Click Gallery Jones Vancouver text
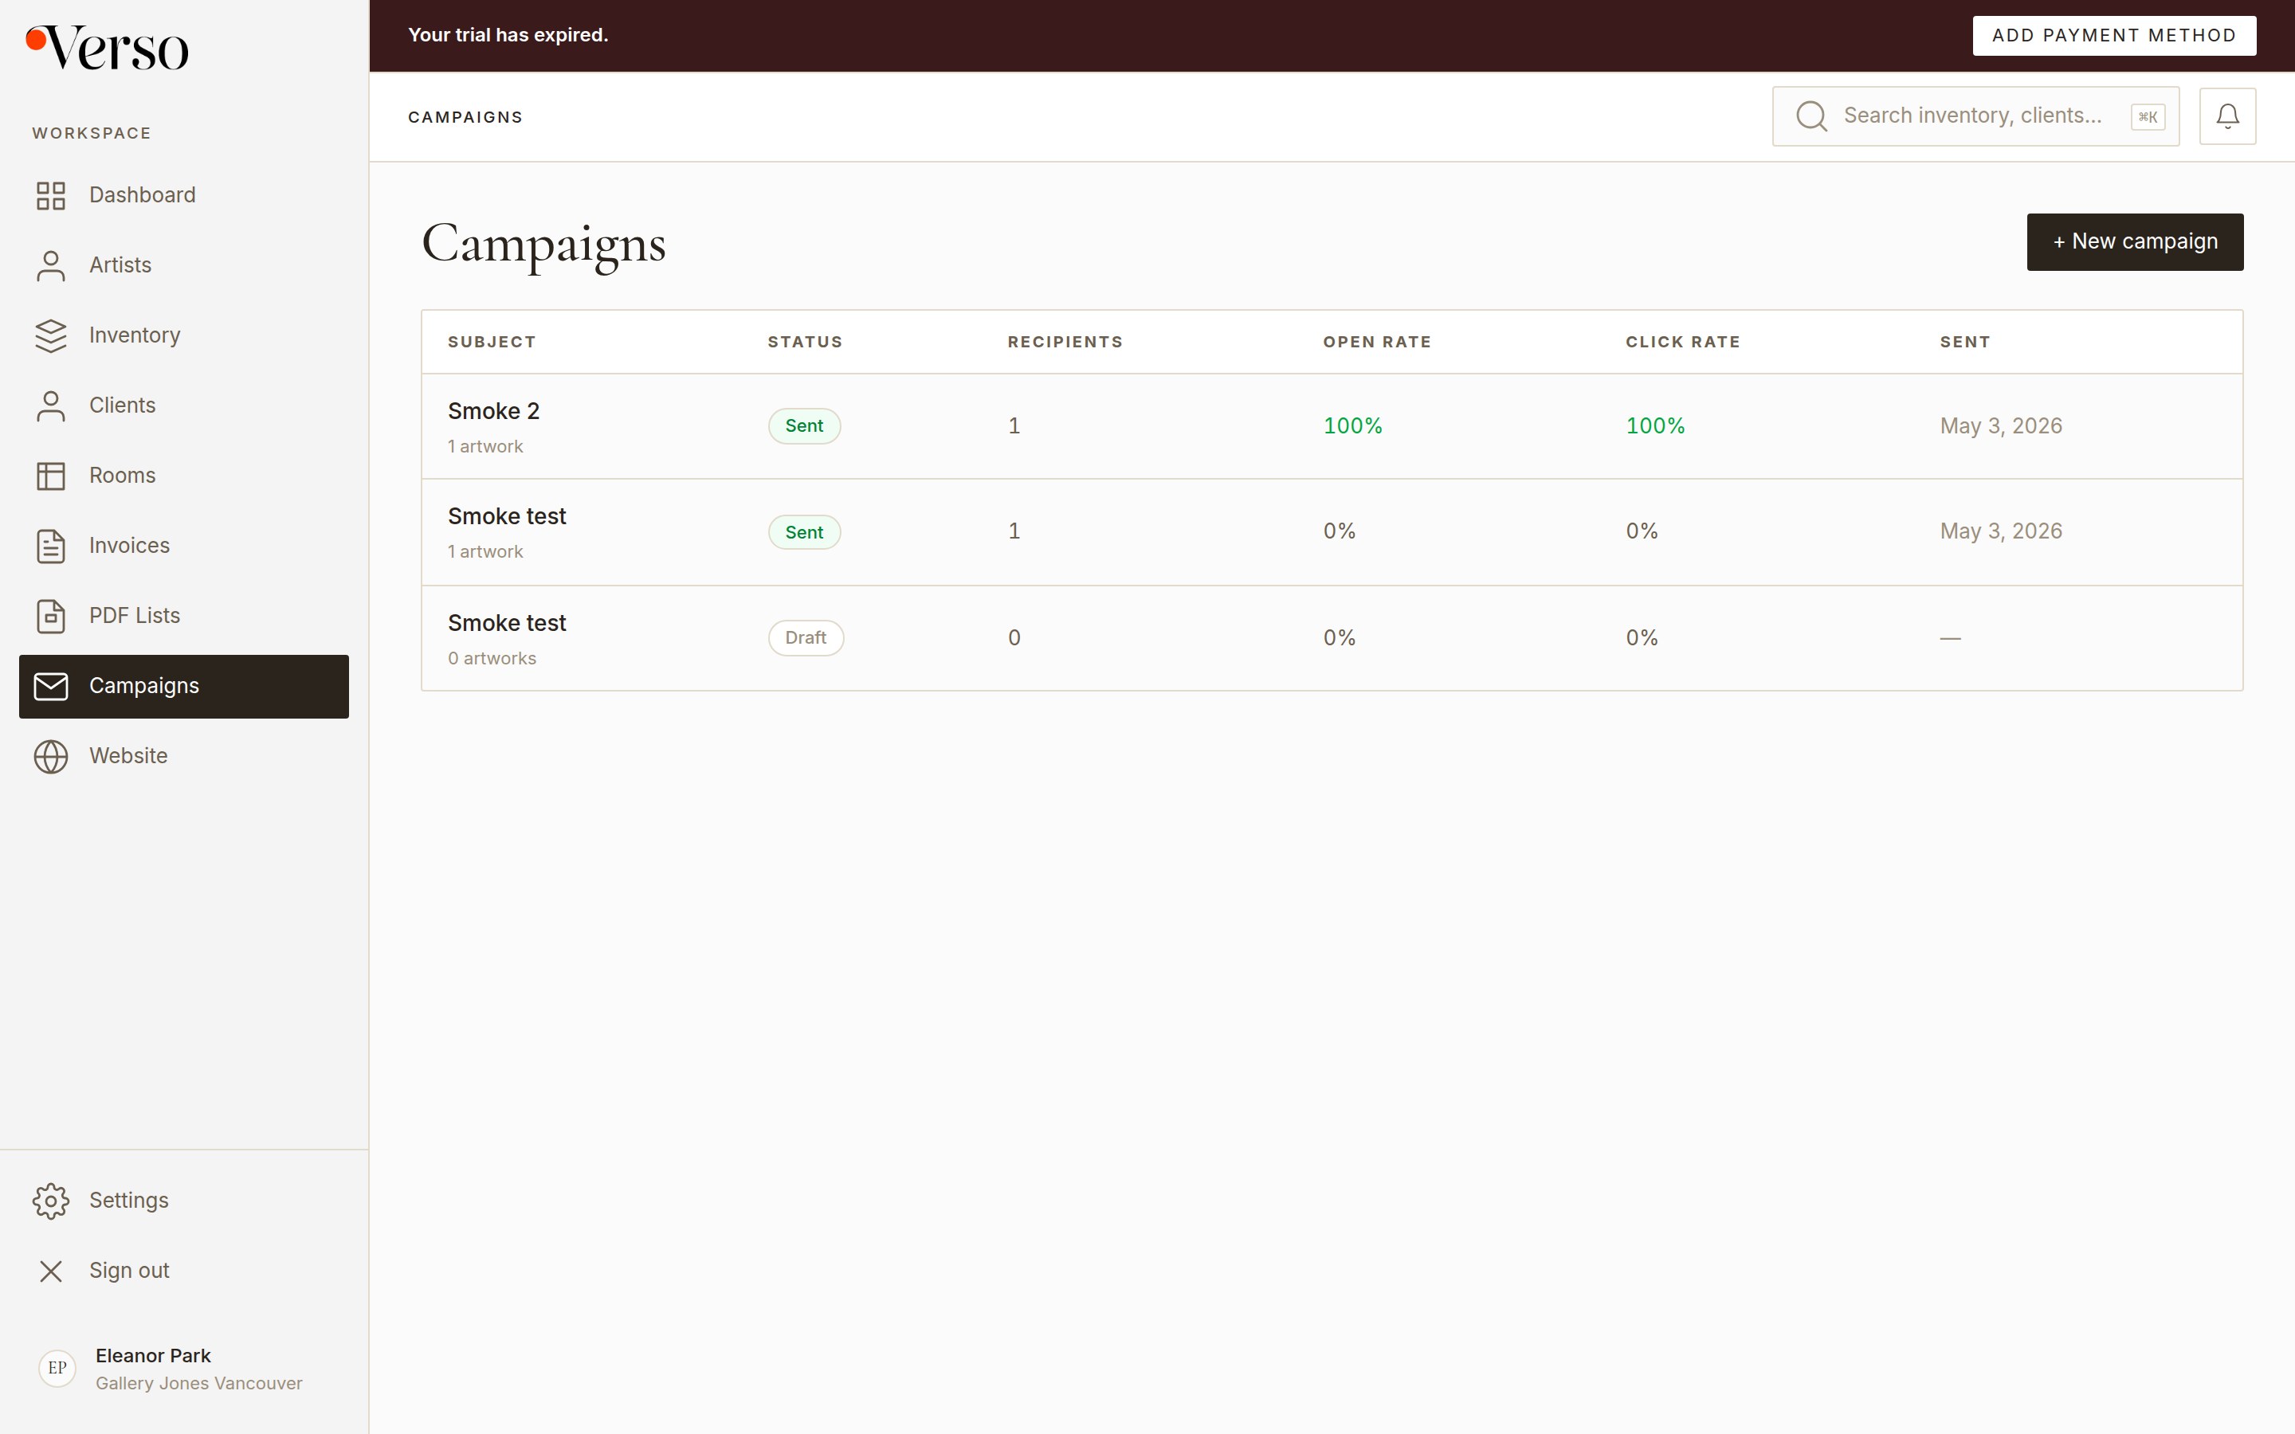Viewport: 2295px width, 1434px height. click(199, 1384)
